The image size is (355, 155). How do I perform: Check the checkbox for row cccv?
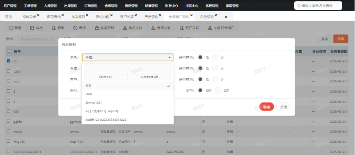coord(9,81)
